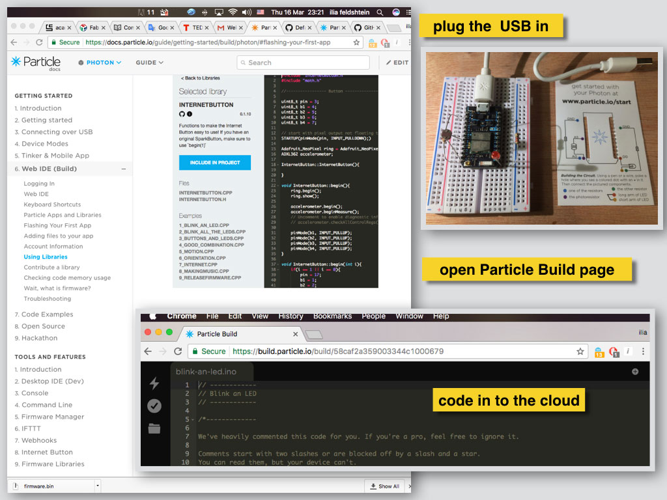Screen dimensions: 667x500
Task: Click the macOS Spotlight search icon
Action: (x=380, y=12)
